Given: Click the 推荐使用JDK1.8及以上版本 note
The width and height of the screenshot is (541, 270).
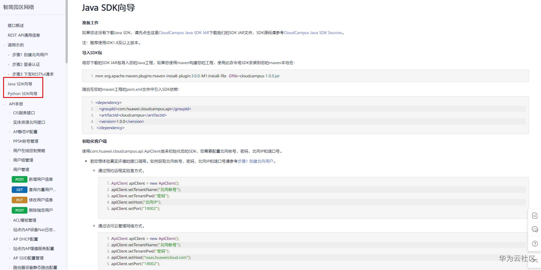Looking at the screenshot, I should [112, 43].
